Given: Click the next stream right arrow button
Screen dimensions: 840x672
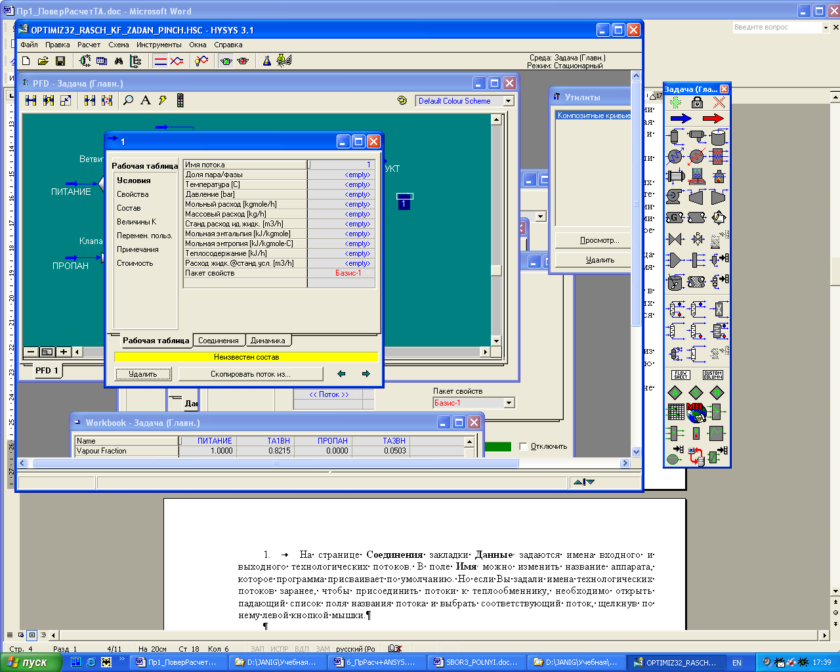Looking at the screenshot, I should [366, 374].
